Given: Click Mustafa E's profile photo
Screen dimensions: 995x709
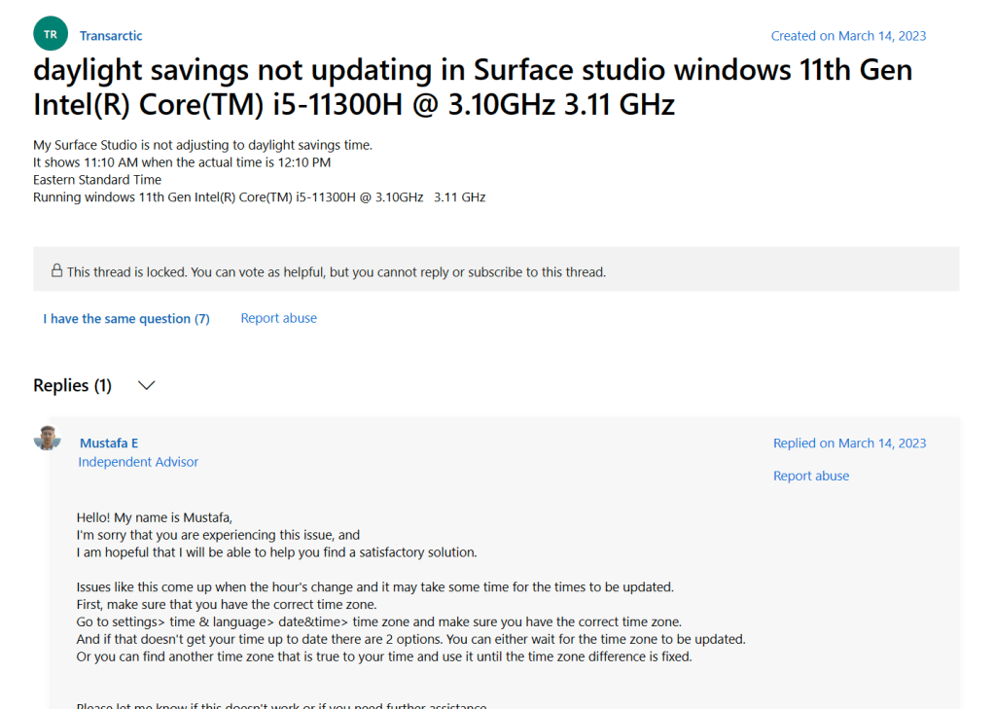Looking at the screenshot, I should [48, 438].
